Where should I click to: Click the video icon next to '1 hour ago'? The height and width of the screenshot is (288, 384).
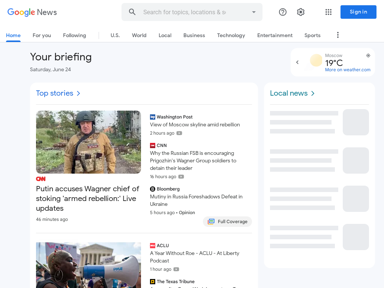[176, 269]
